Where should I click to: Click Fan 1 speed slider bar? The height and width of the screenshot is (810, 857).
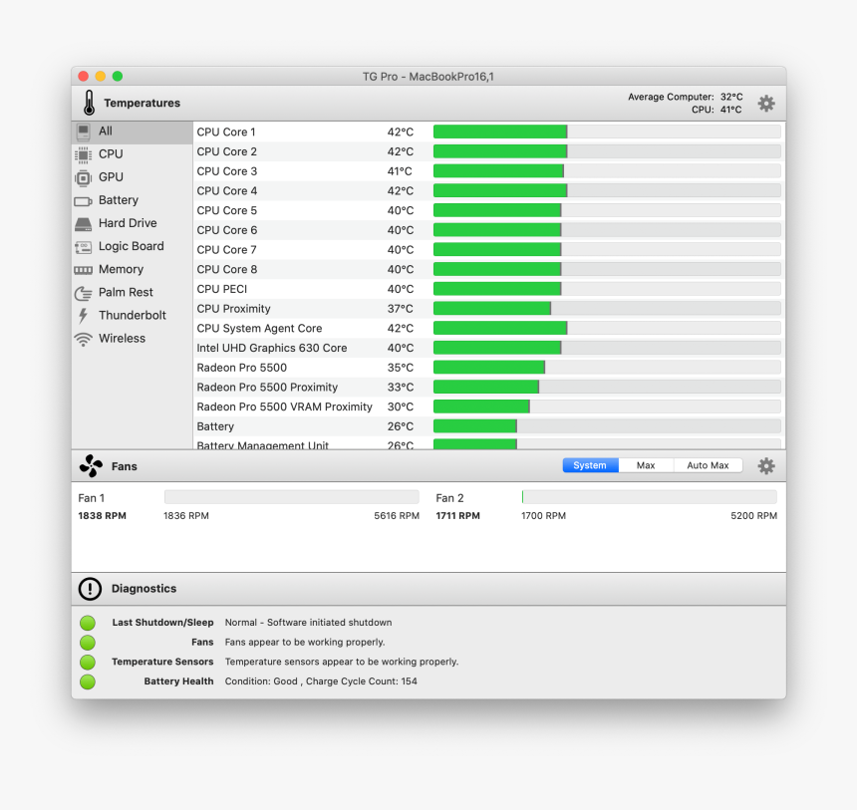[291, 497]
